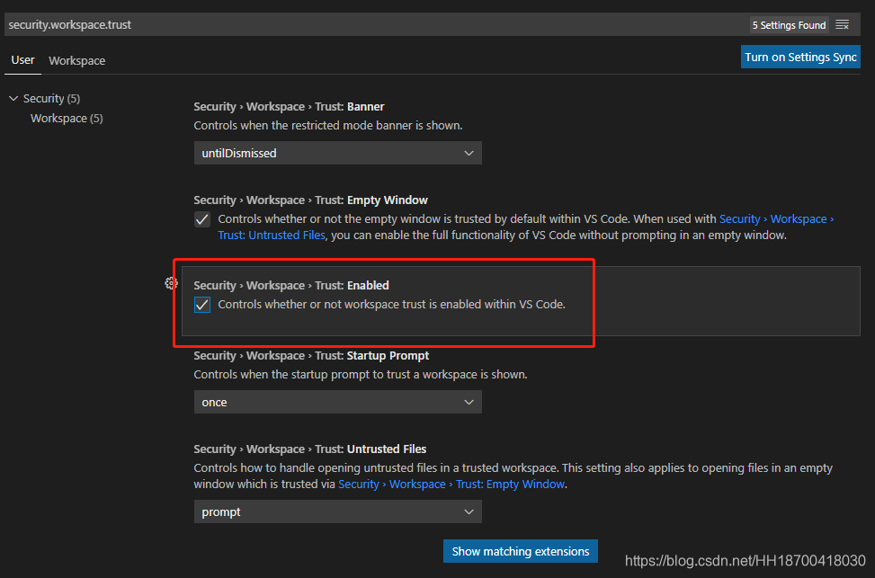Click the Trust: Banner setting title
The width and height of the screenshot is (875, 578).
289,107
